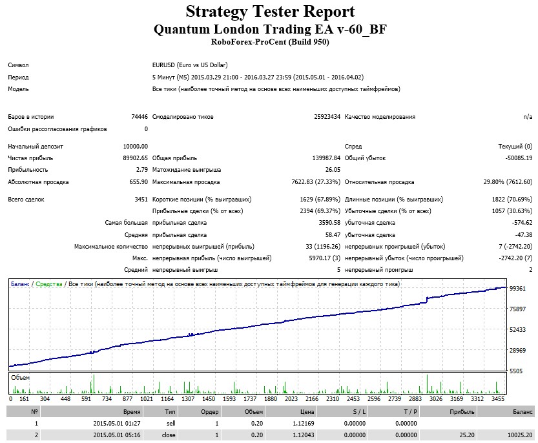Click y-axis label '99361' on chart
Viewport: 538px width, 443px height.
[x=517, y=289]
